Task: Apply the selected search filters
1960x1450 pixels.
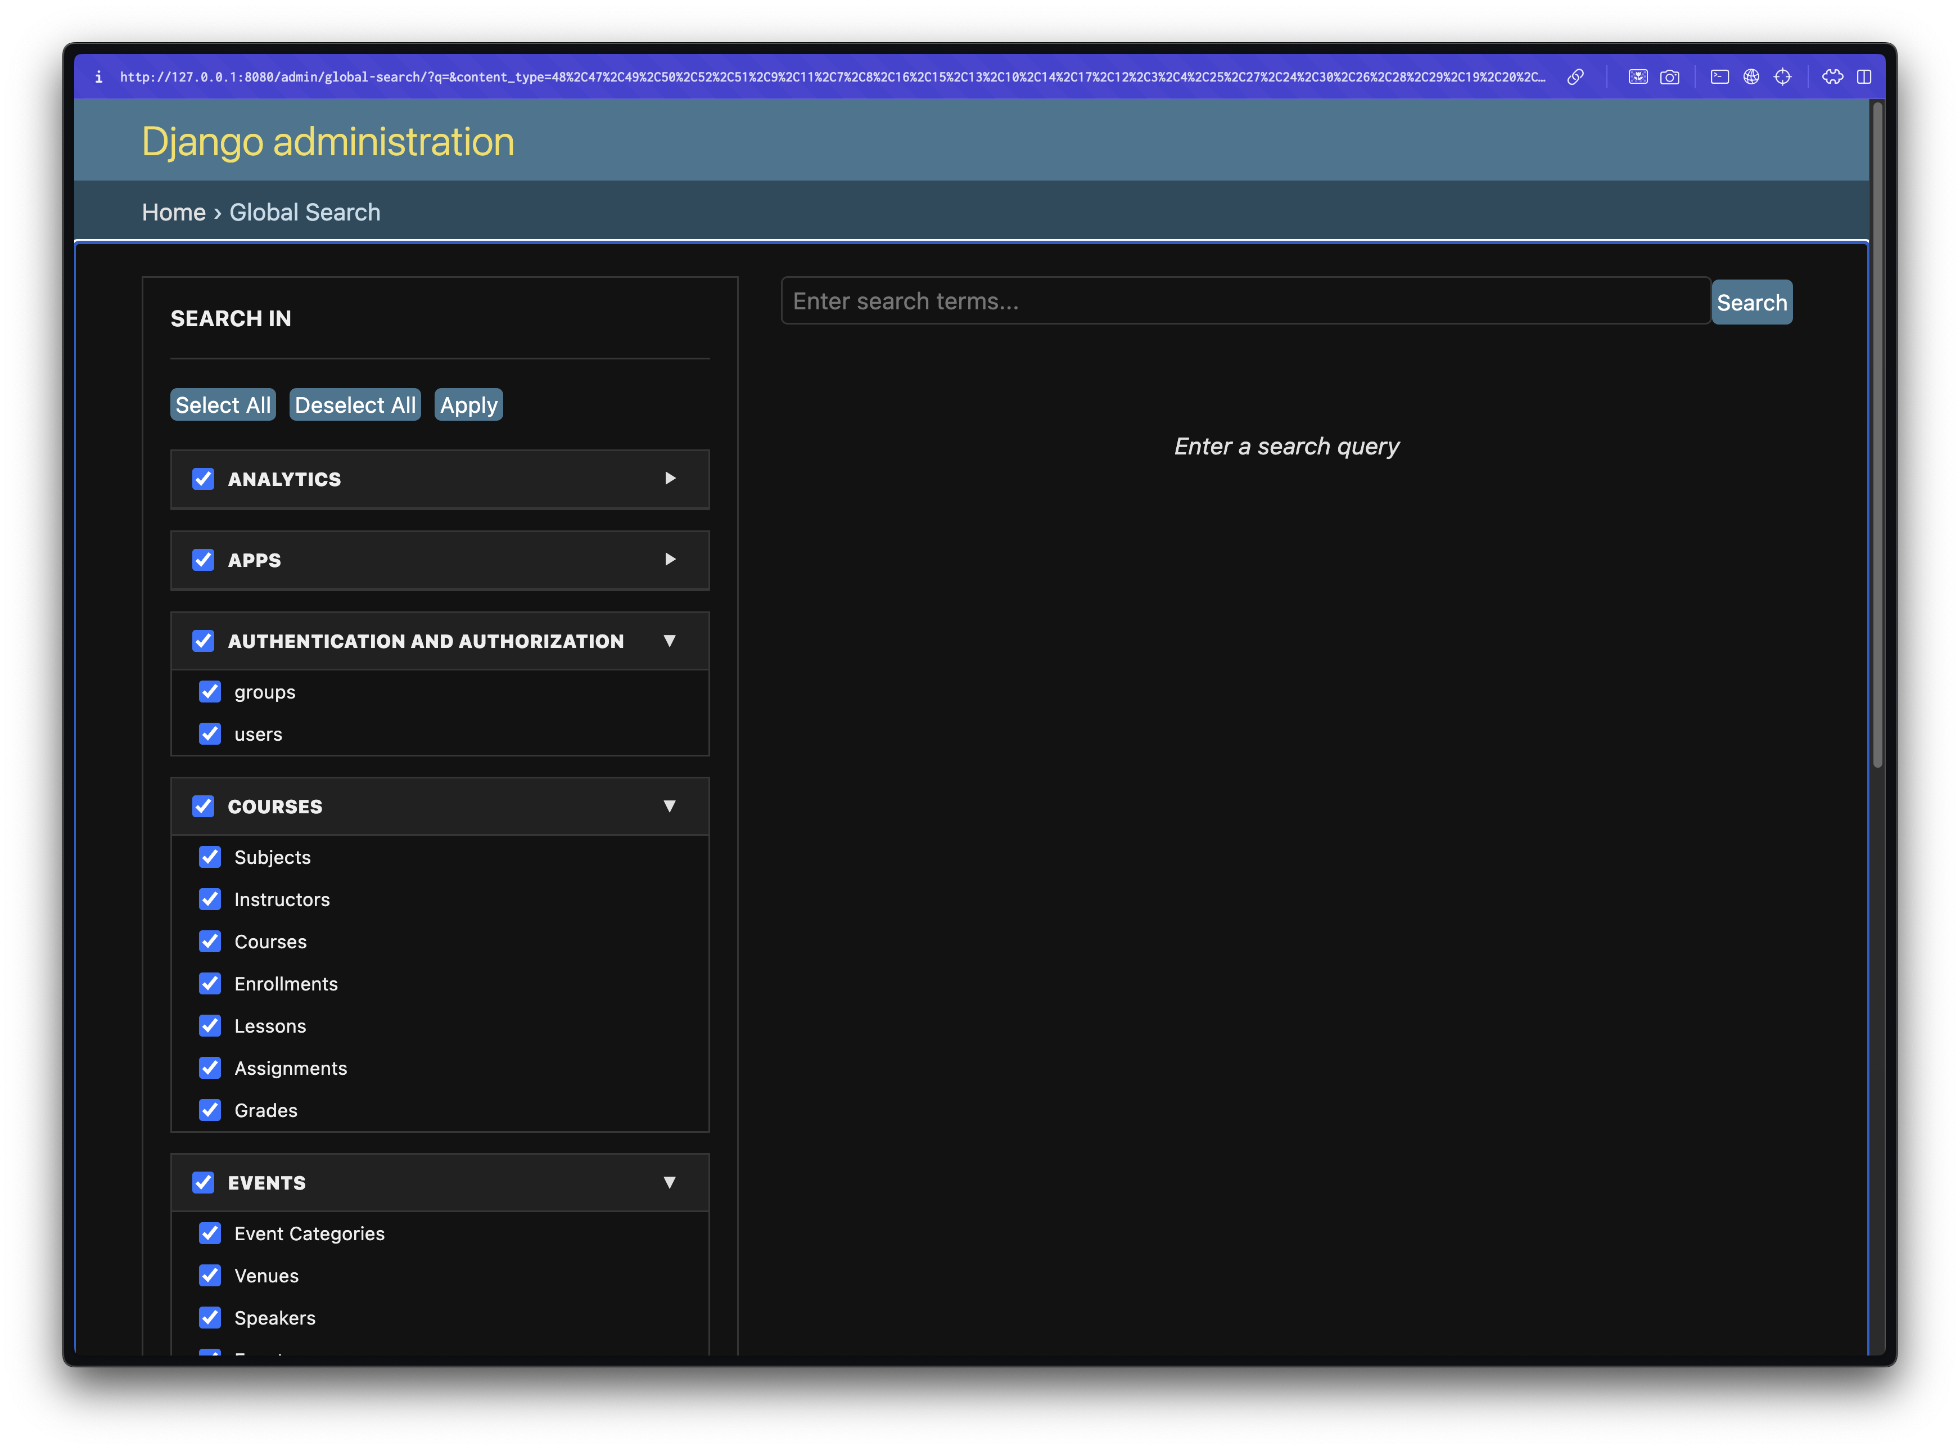Action: tap(468, 404)
